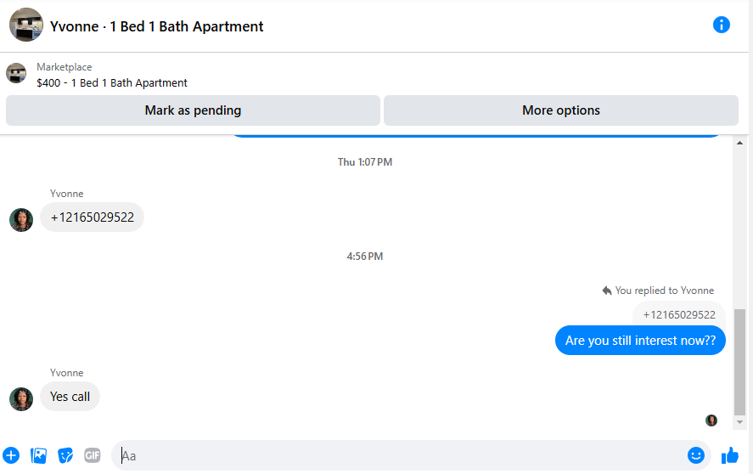Click the 'Are you still interest now??' message

coord(640,341)
